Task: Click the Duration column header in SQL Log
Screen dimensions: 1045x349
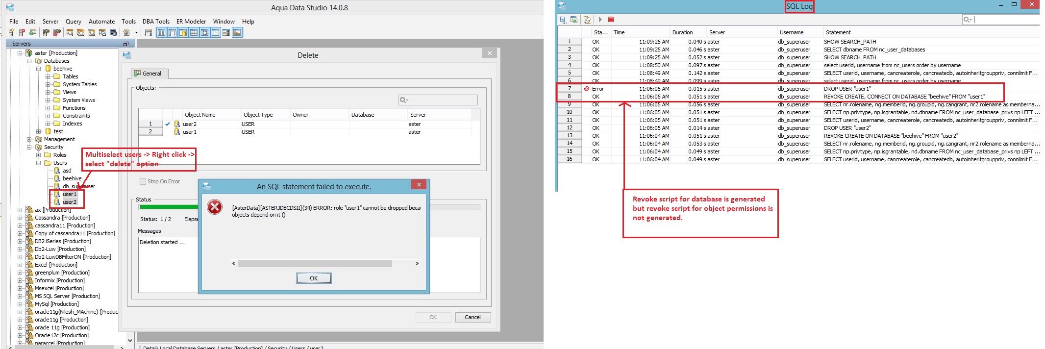Action: pyautogui.click(x=688, y=32)
